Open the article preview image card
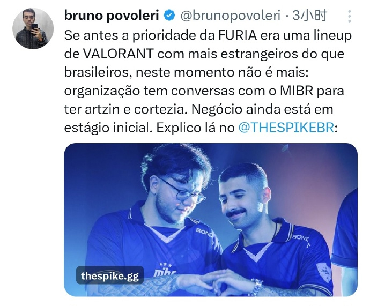The height and width of the screenshot is (306, 370). coord(211,220)
